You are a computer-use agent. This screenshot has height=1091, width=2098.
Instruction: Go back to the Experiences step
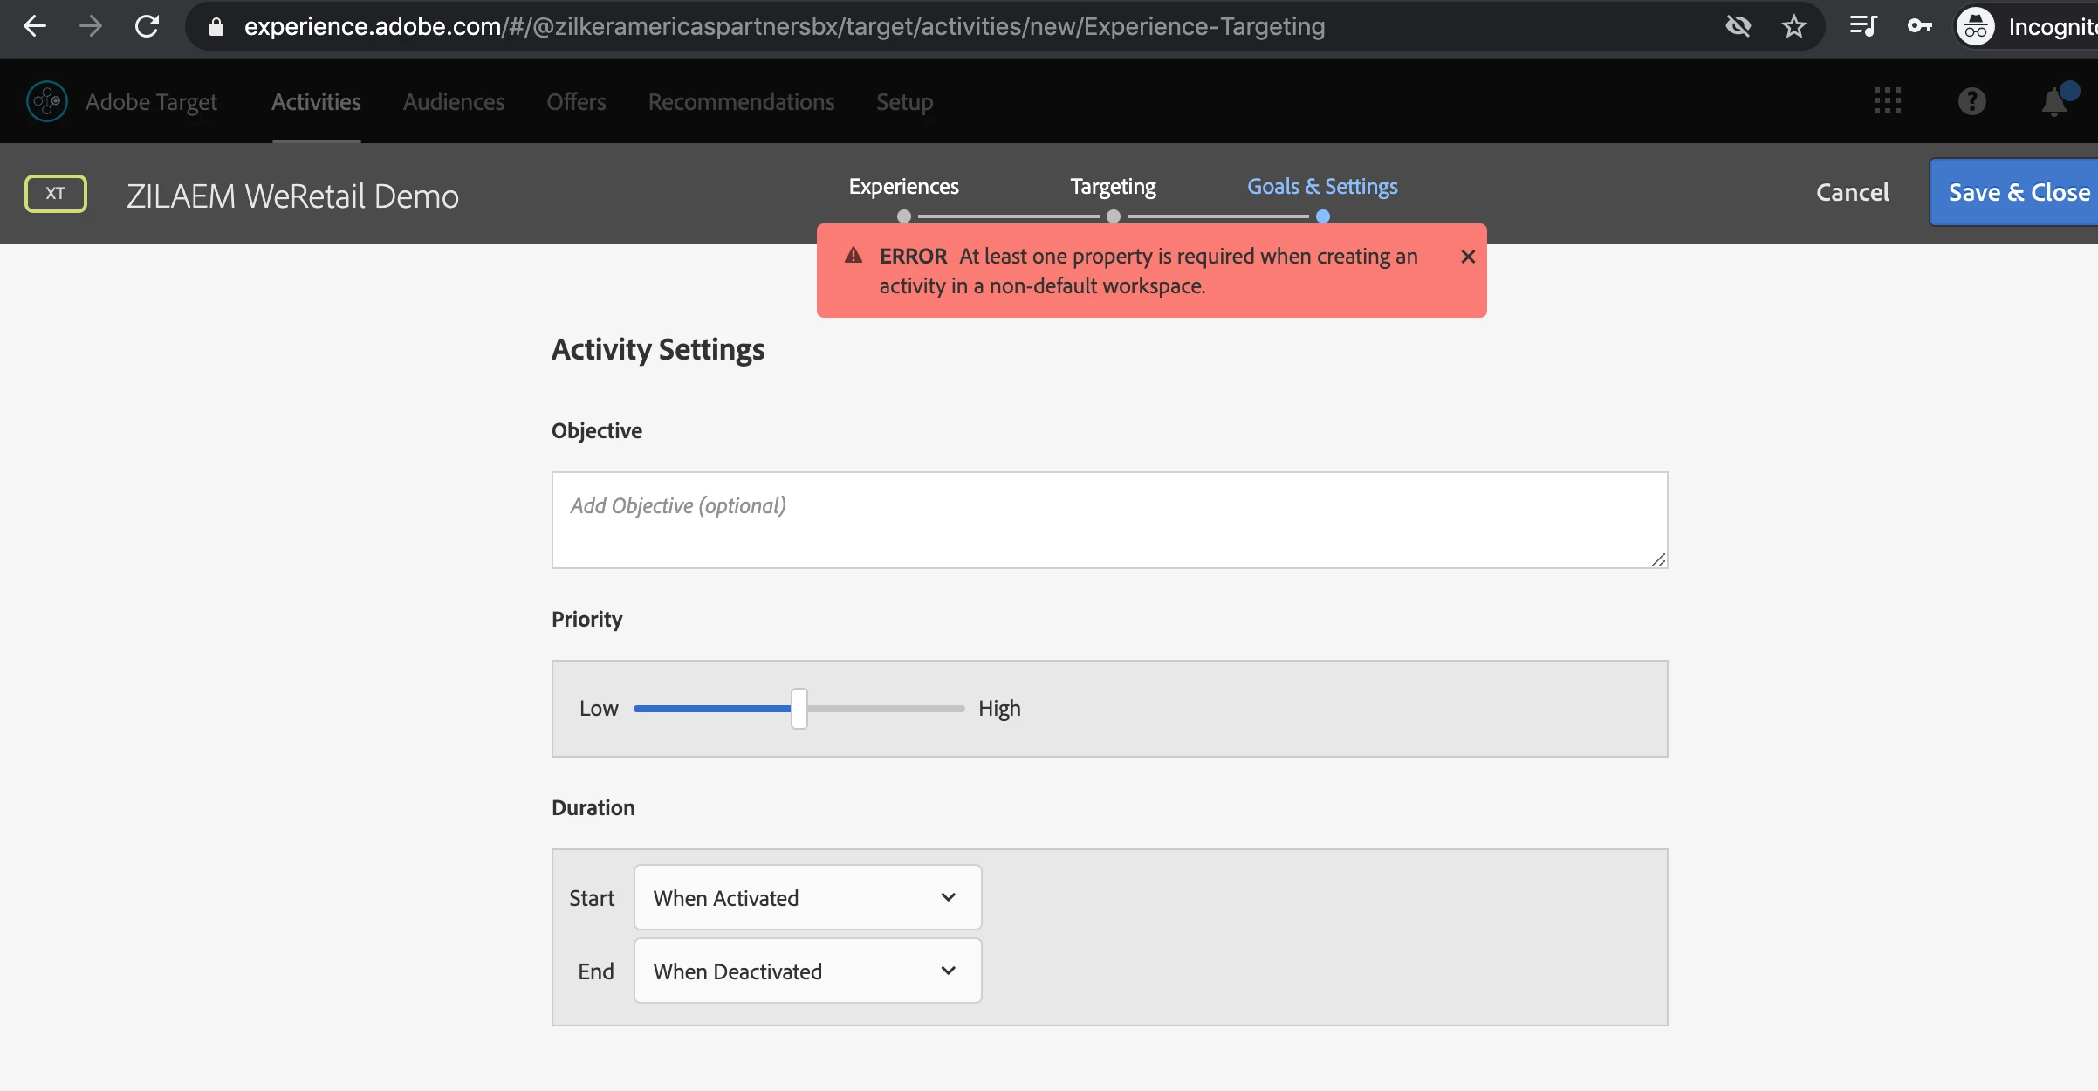tap(903, 187)
